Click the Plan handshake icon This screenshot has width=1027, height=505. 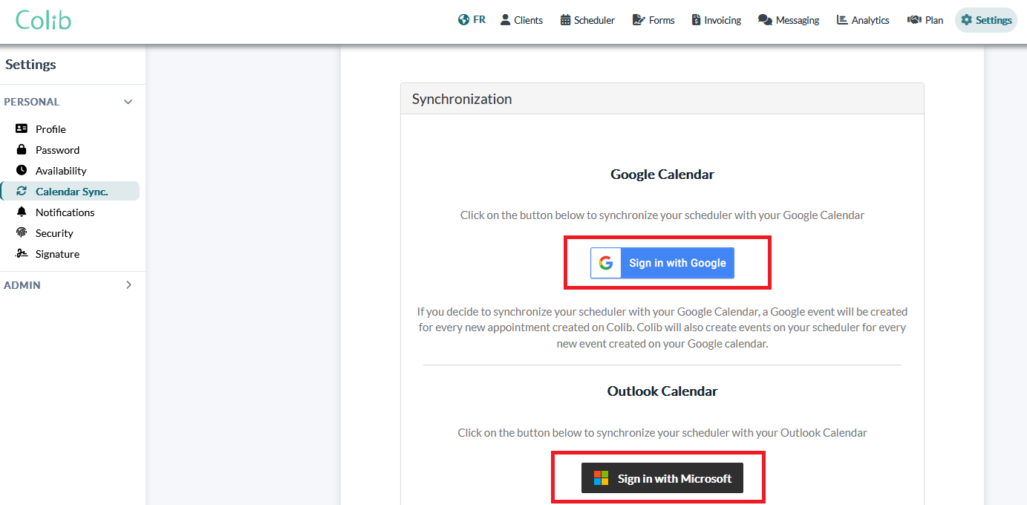coord(914,20)
